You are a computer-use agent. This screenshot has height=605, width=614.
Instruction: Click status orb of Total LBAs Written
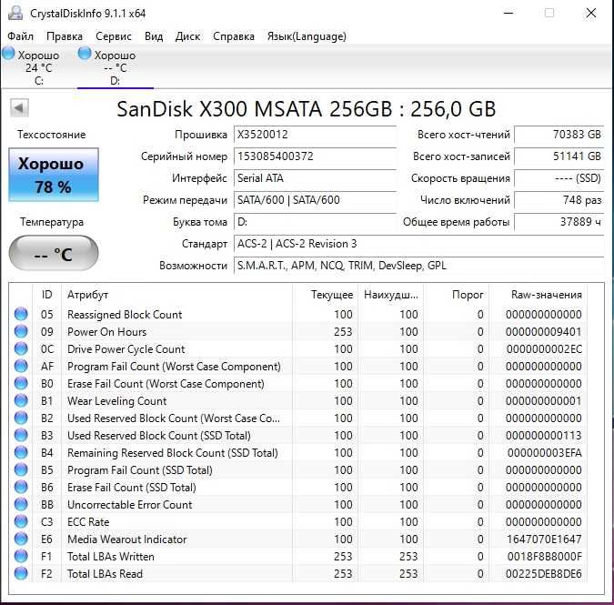pyautogui.click(x=21, y=556)
